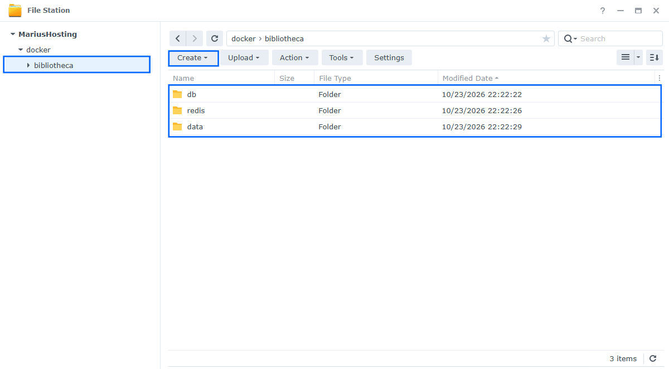Select docker in the folder tree
Screen dimensions: 669x369
coord(38,50)
